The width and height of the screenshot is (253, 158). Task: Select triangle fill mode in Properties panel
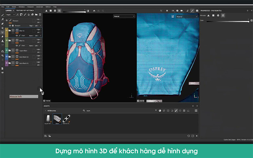coord(208,15)
